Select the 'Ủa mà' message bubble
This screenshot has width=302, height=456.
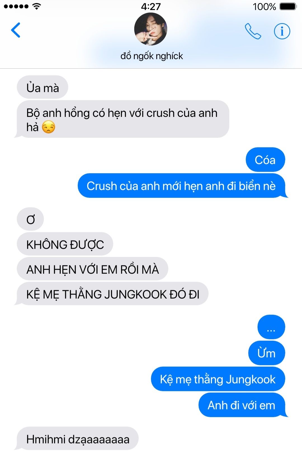click(43, 87)
